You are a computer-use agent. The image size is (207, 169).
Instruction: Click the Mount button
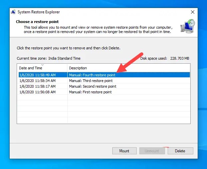(x=124, y=151)
